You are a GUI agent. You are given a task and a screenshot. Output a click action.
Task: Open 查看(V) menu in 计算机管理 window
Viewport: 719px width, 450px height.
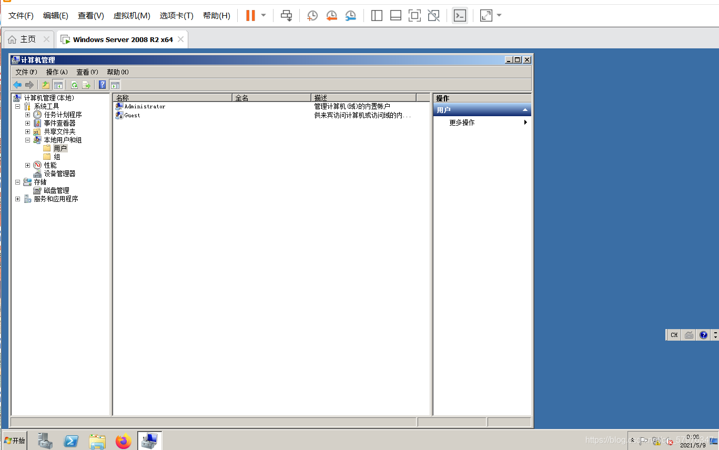pos(87,72)
